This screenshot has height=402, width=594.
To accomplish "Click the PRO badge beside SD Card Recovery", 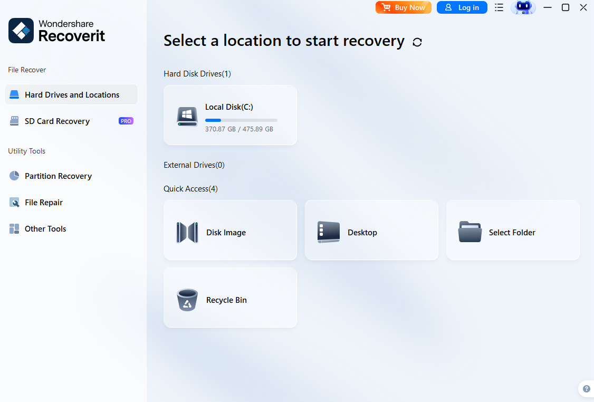I will pos(126,121).
